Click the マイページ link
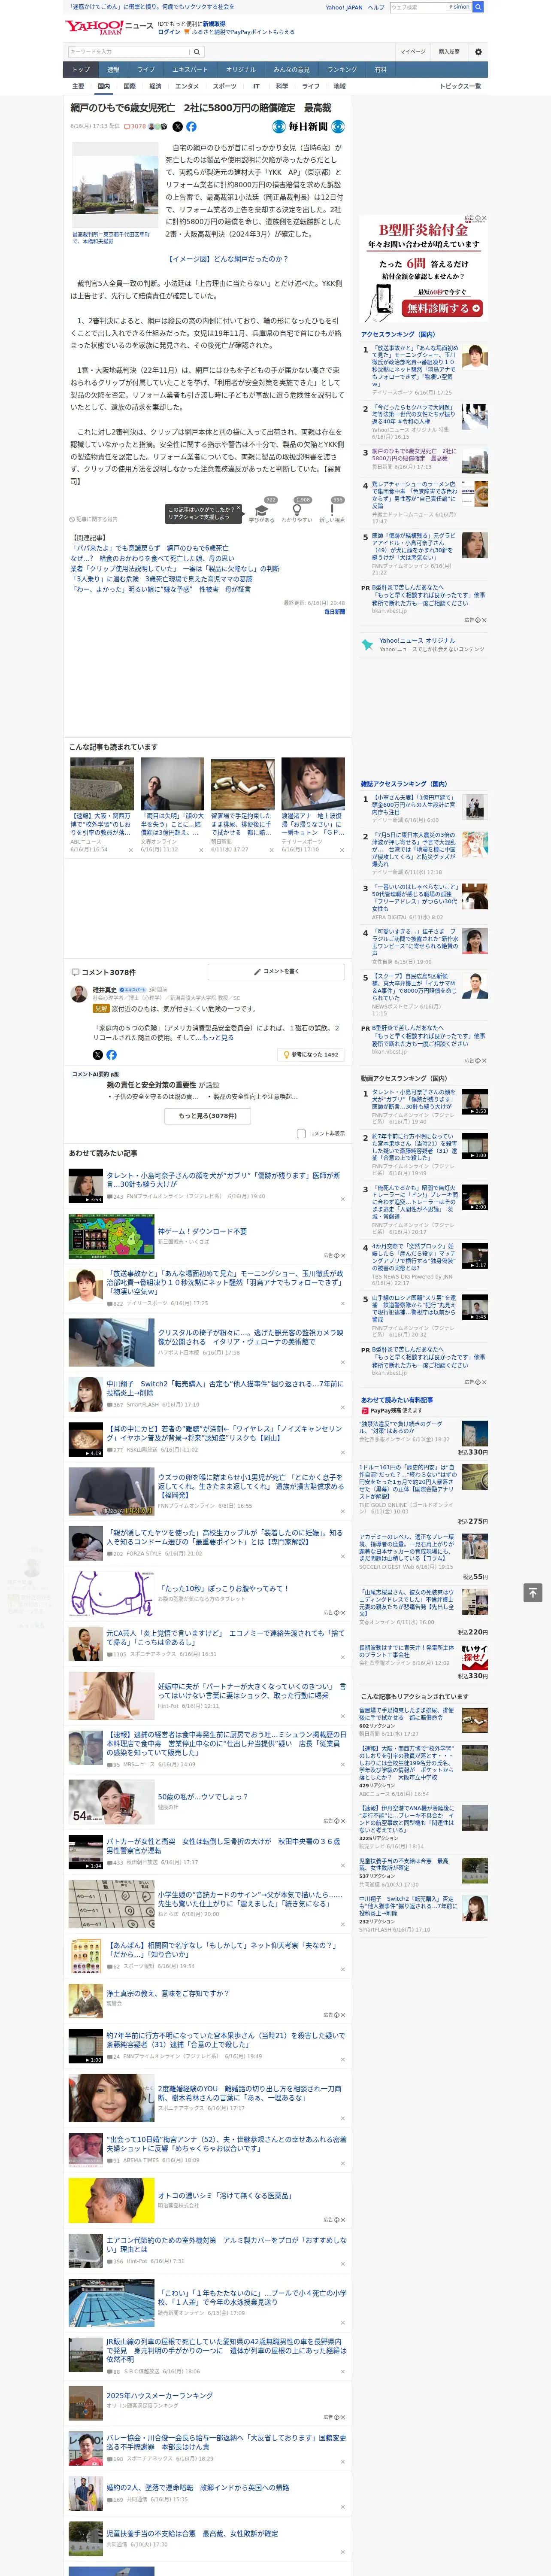 coord(412,52)
